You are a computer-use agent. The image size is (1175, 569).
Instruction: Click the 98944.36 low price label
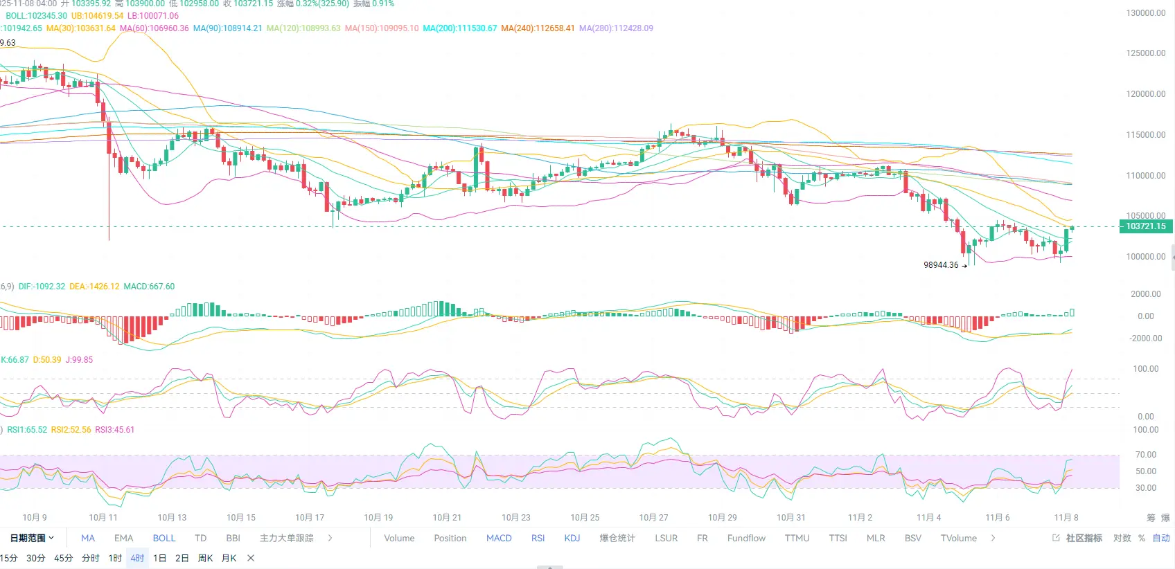click(x=941, y=265)
